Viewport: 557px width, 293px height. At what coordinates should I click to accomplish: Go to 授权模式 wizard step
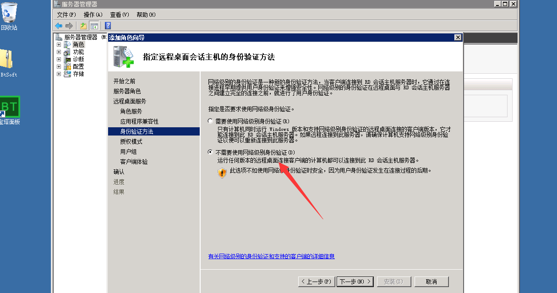point(131,141)
